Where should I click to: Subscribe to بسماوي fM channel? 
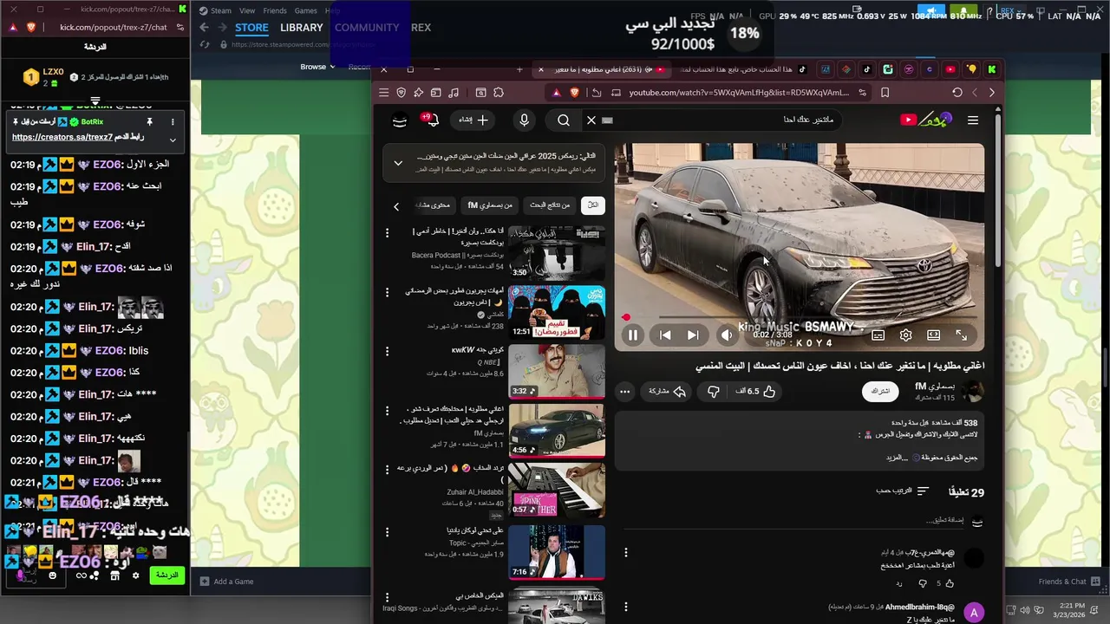click(880, 392)
